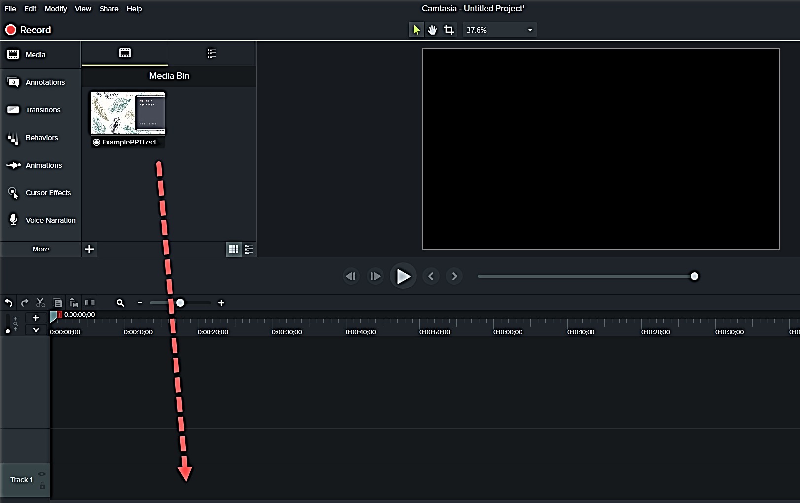Open the Animations panel
The height and width of the screenshot is (503, 800).
click(40, 165)
